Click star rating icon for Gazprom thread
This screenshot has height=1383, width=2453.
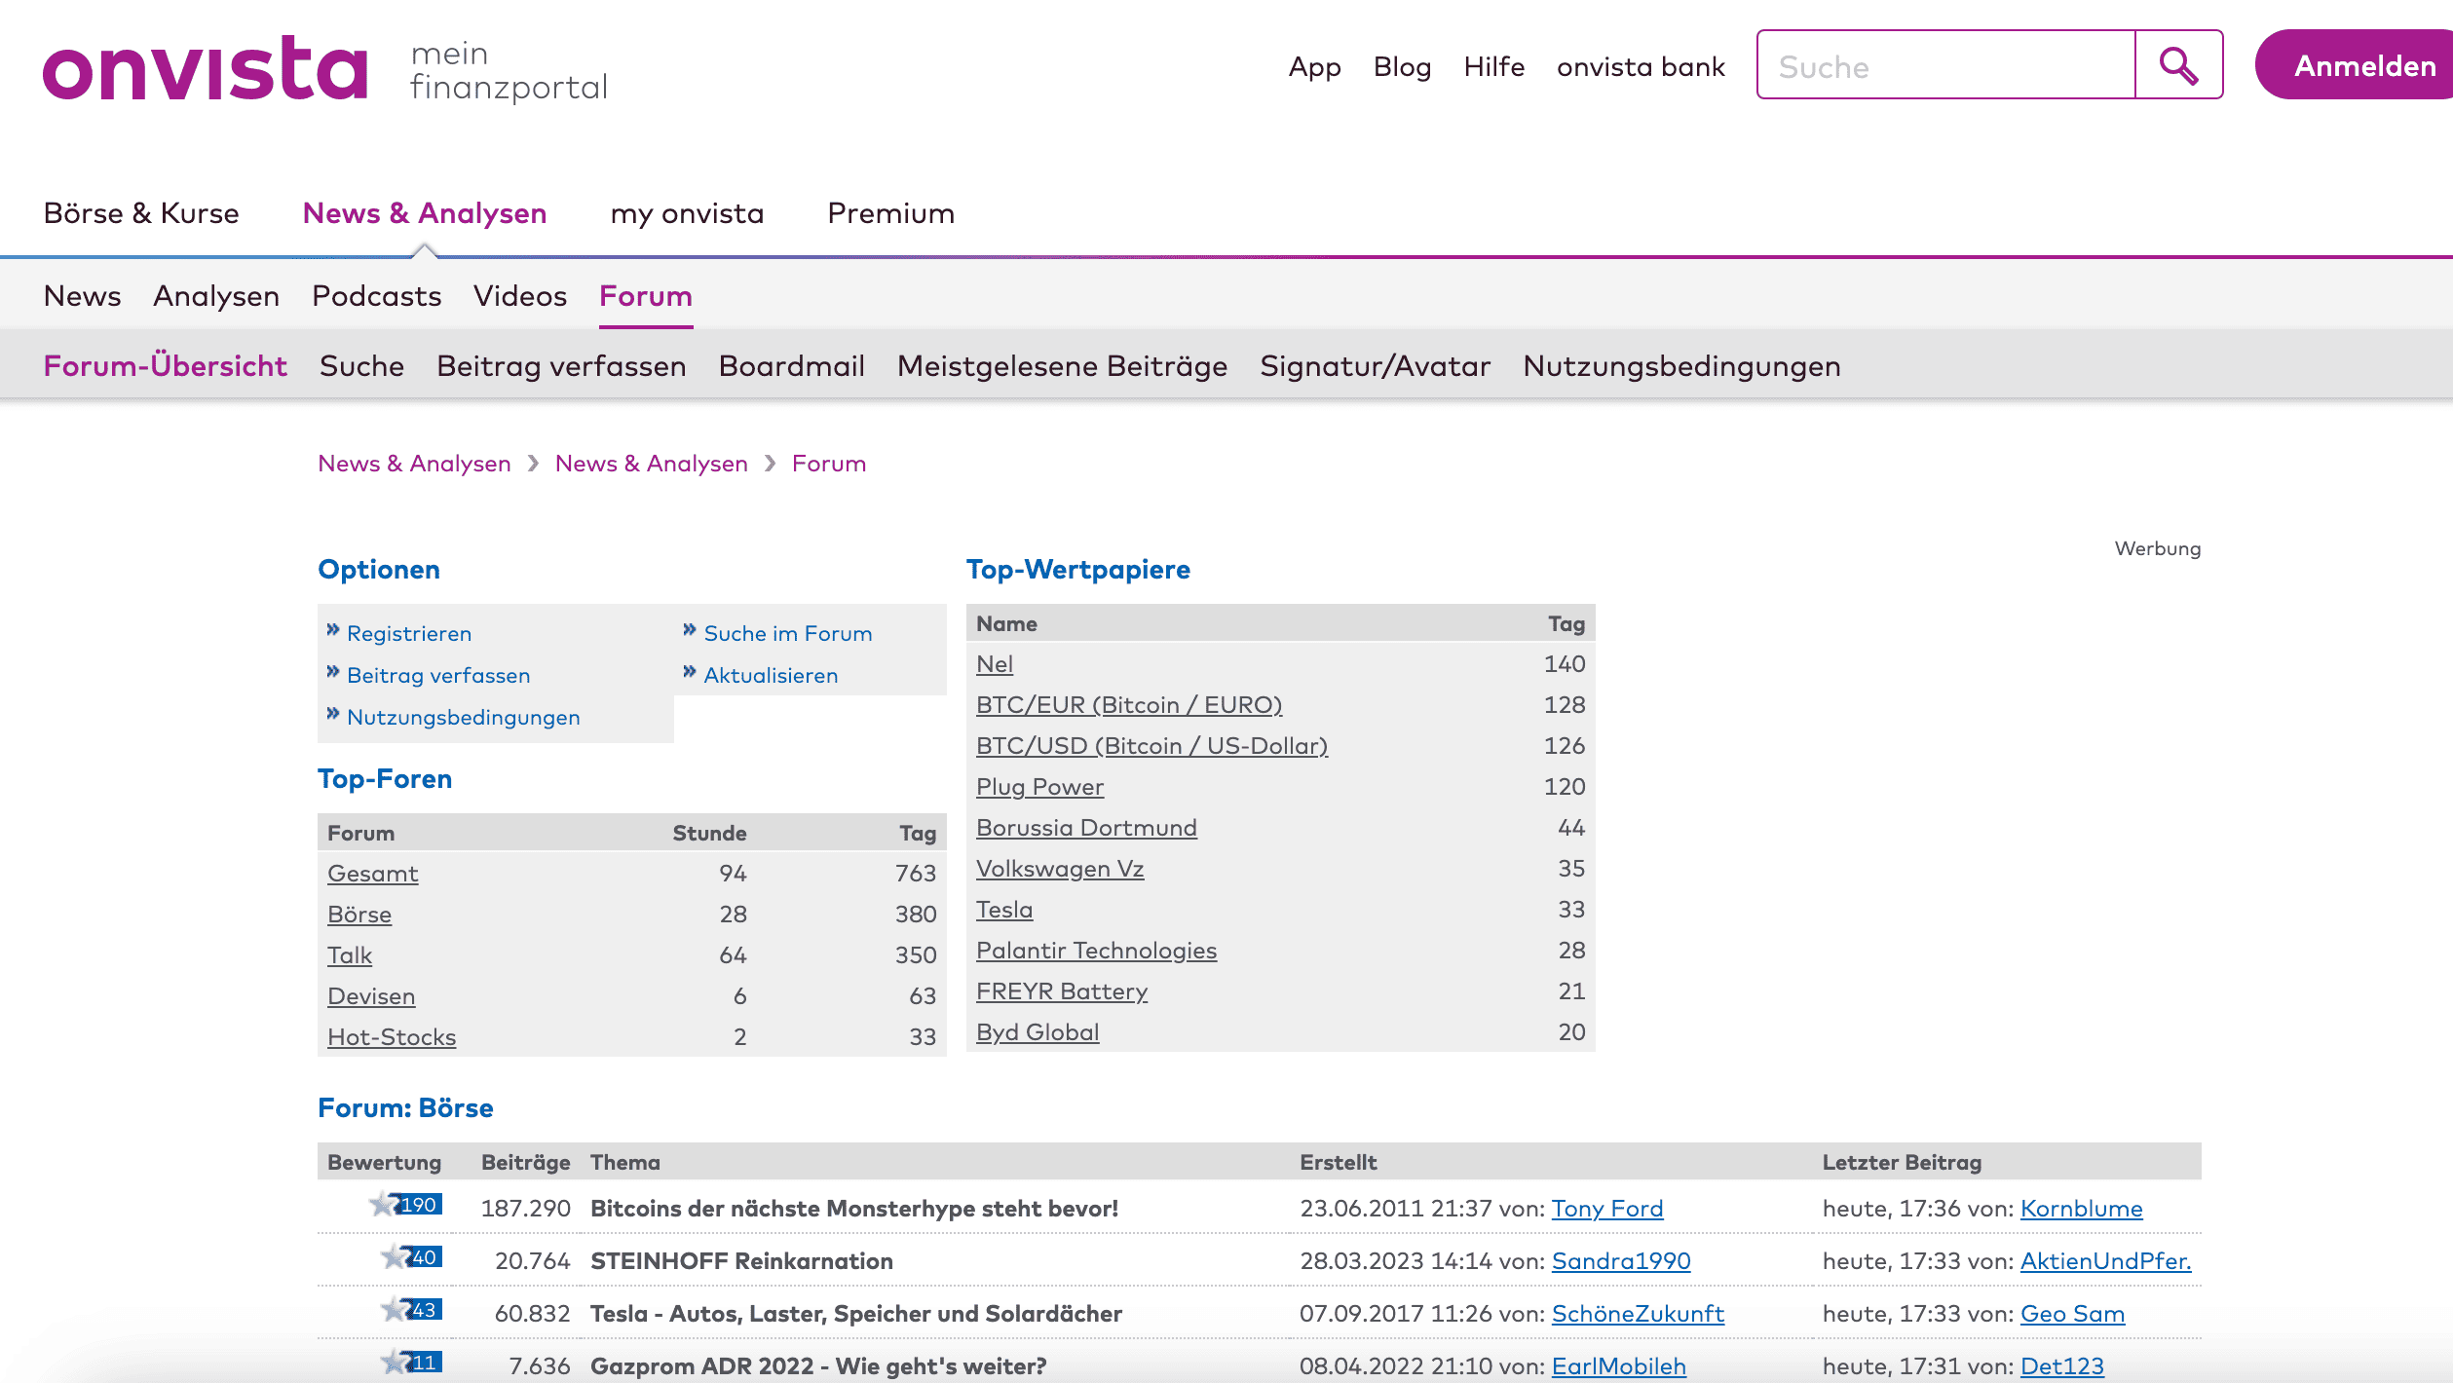(x=395, y=1362)
